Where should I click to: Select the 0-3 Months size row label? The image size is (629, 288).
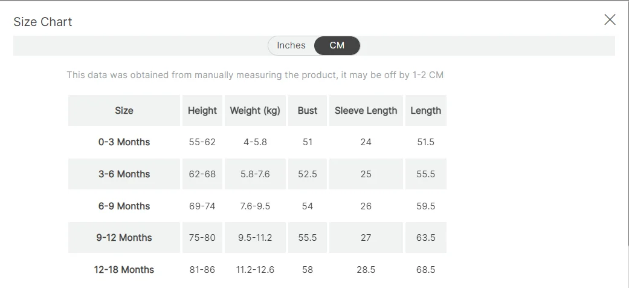click(x=124, y=142)
